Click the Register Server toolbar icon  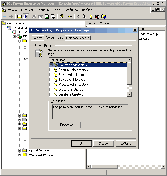click(x=85, y=16)
